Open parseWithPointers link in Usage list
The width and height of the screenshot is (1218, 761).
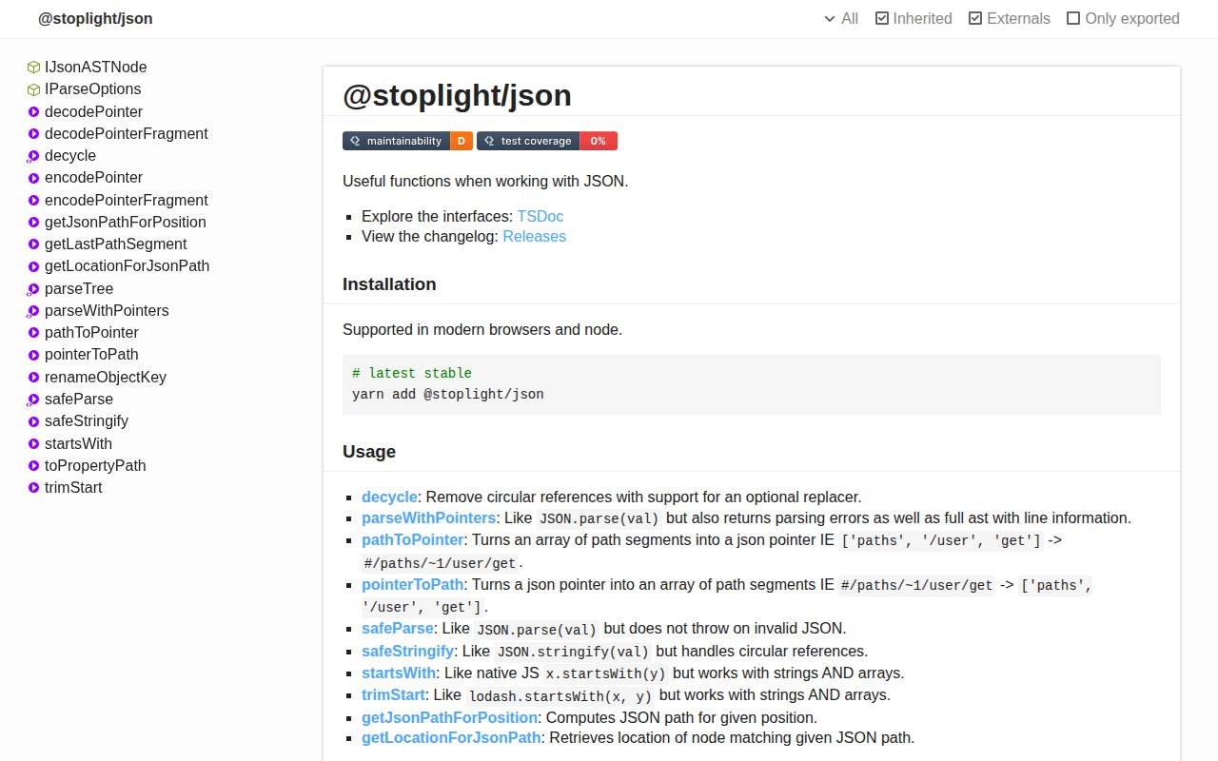(428, 517)
